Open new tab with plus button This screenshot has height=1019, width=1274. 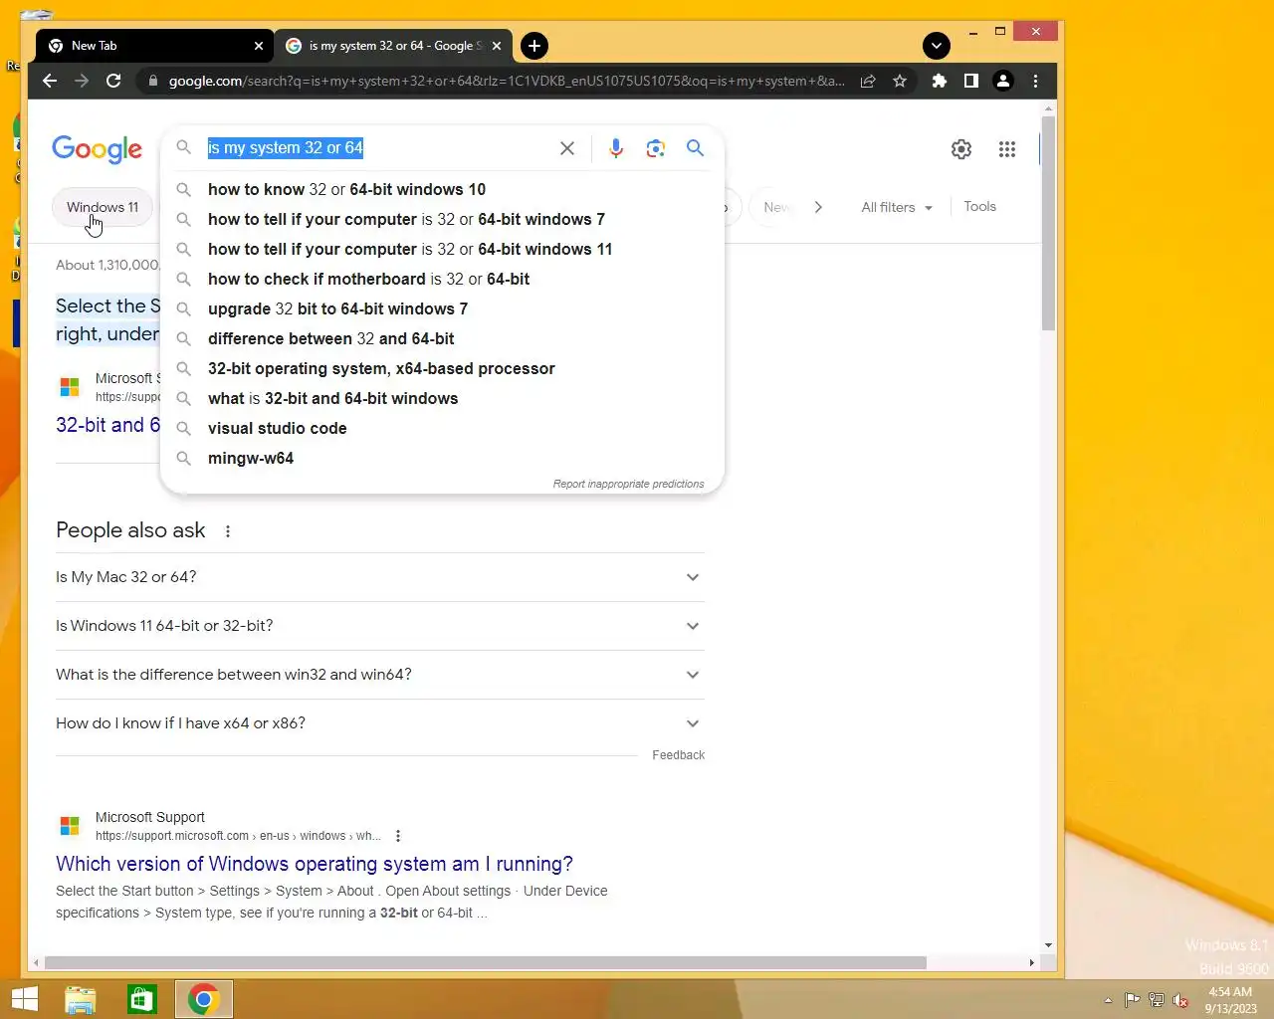pos(534,46)
